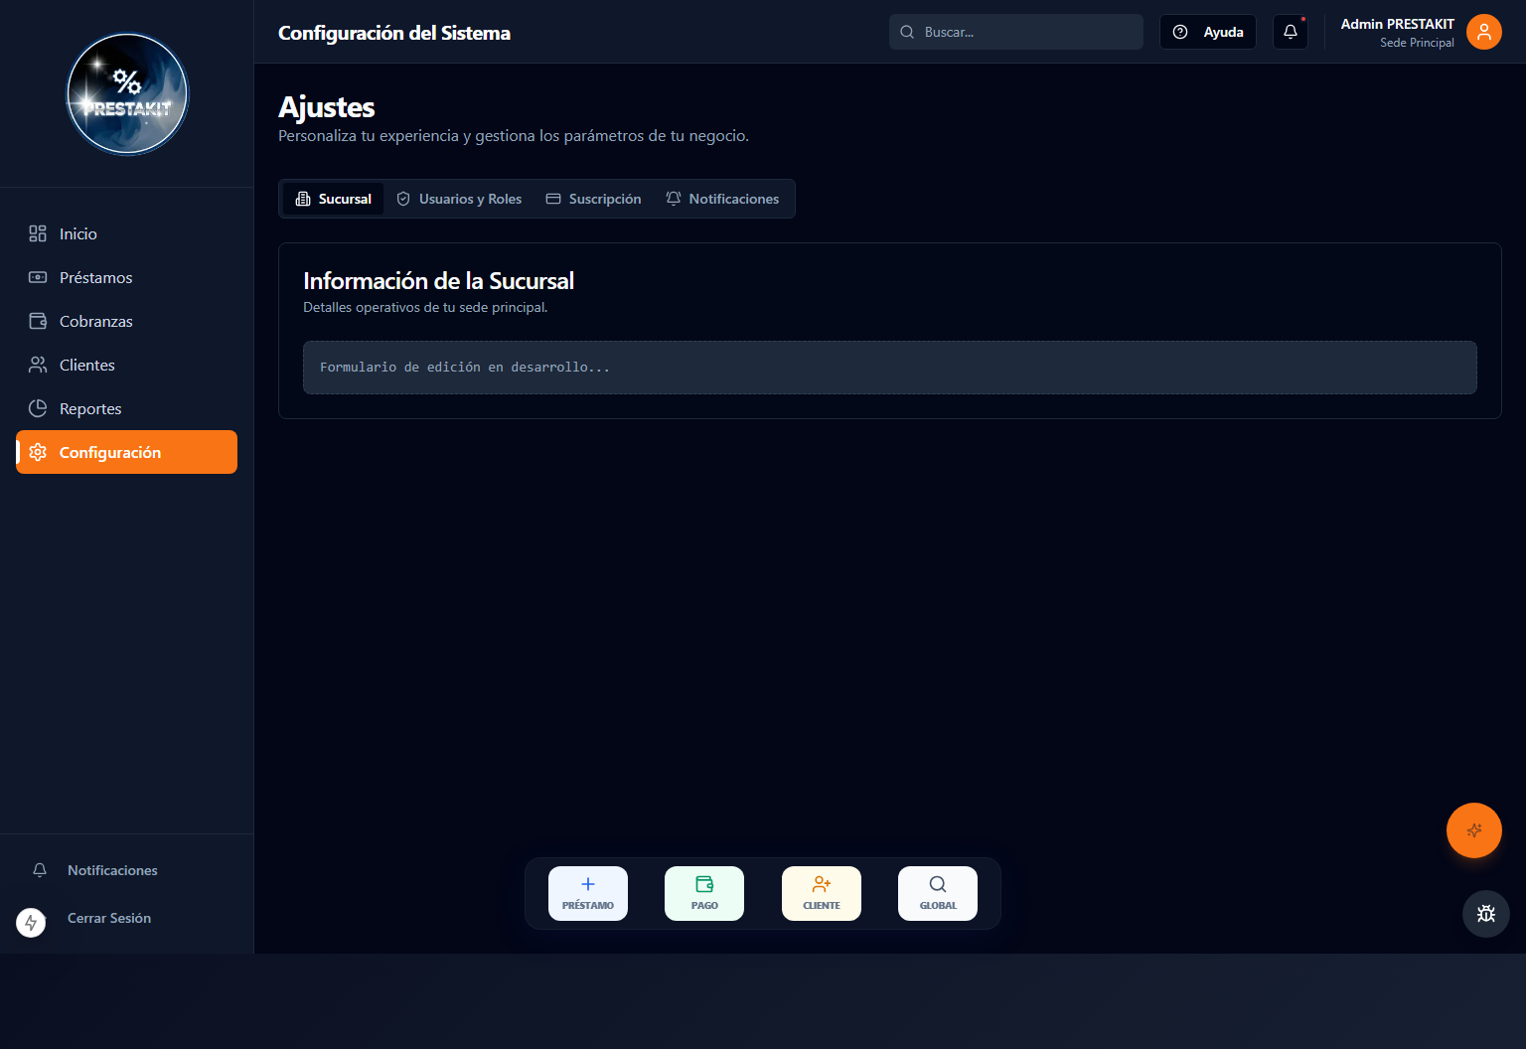1526x1049 pixels.
Task: Click the Sede Principal label
Action: (1417, 43)
